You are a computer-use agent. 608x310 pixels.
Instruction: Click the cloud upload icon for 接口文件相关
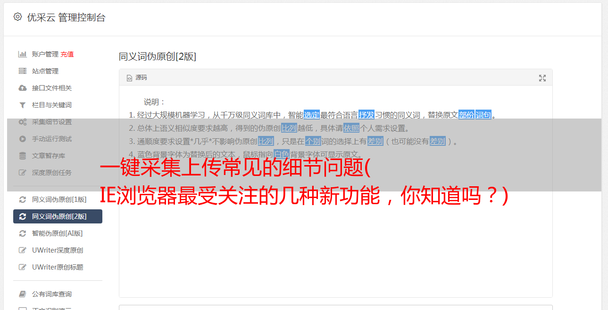point(22,88)
